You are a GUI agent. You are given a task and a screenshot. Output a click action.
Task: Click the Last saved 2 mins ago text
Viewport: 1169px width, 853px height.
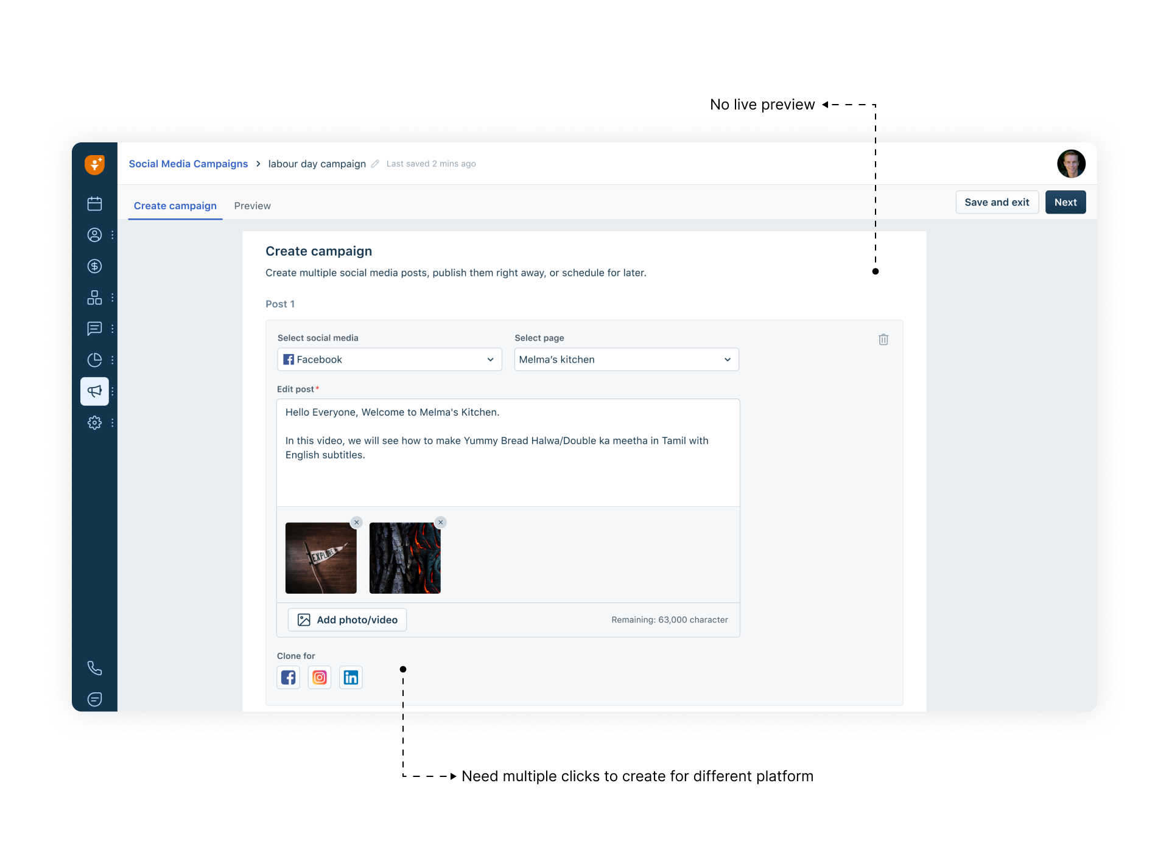point(431,164)
